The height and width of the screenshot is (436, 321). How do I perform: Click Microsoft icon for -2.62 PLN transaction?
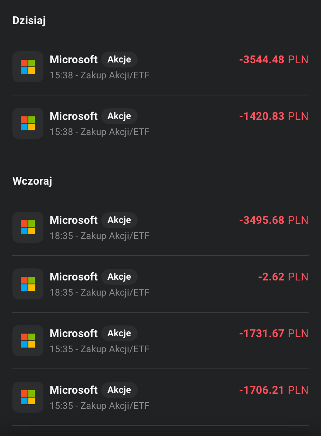coord(28,284)
